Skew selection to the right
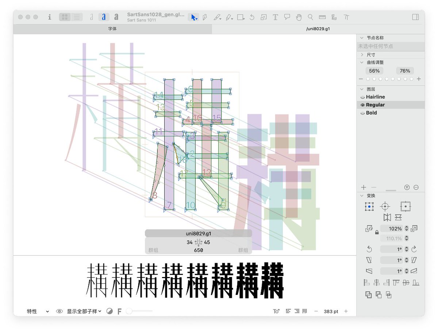The image size is (438, 332). (x=414, y=260)
